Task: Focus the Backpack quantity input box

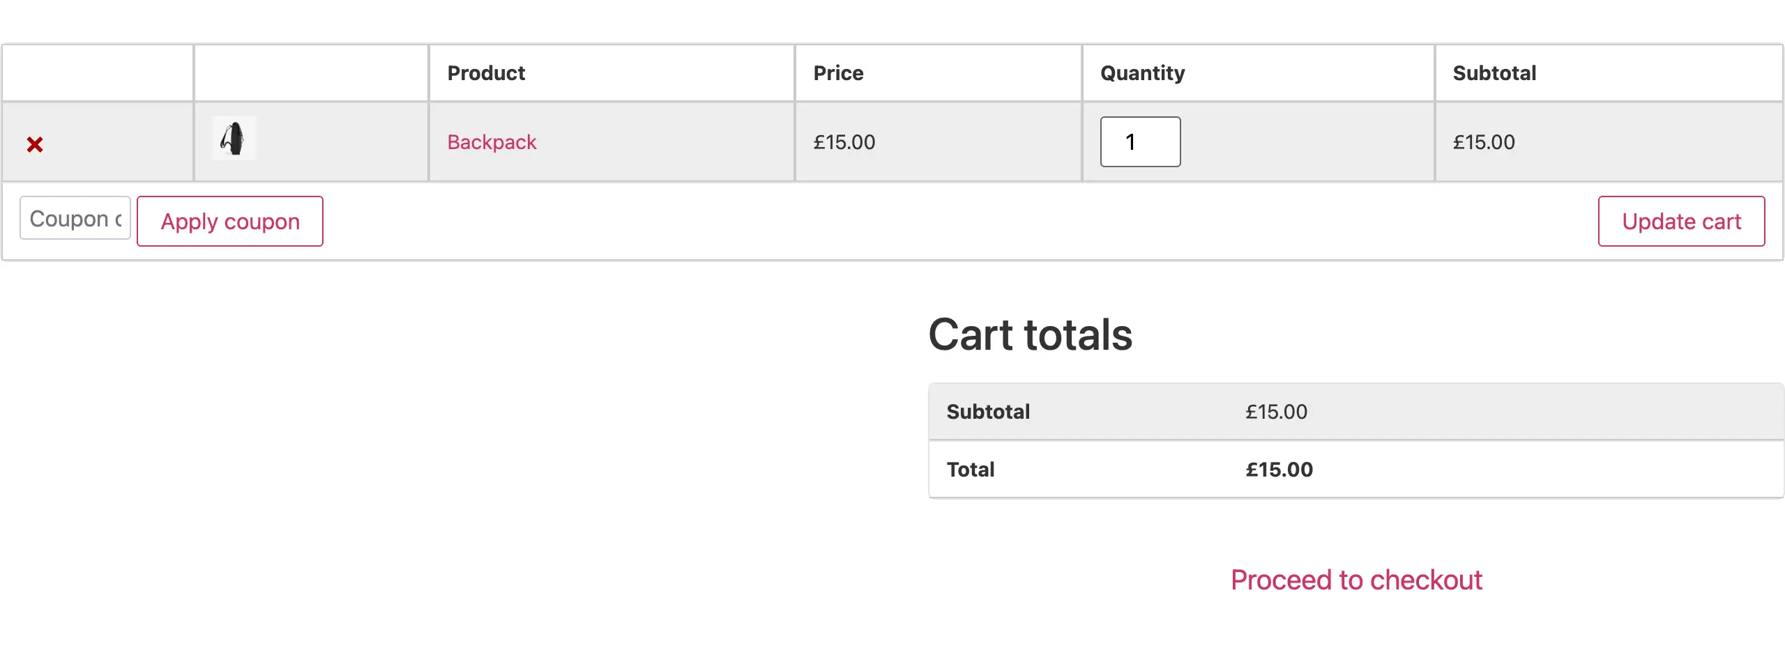Action: point(1140,142)
